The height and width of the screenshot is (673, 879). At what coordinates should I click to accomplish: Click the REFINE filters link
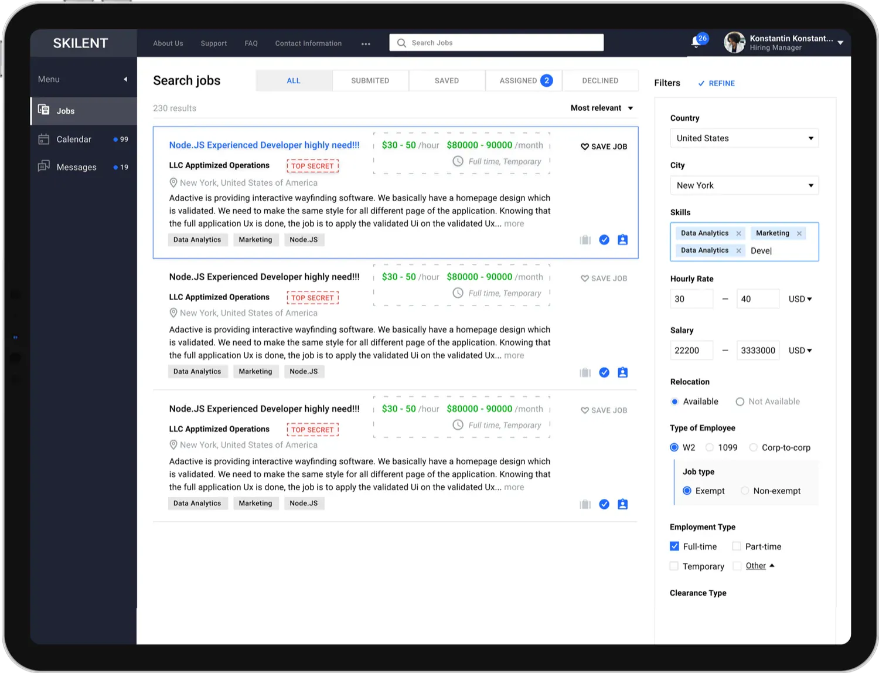(716, 83)
